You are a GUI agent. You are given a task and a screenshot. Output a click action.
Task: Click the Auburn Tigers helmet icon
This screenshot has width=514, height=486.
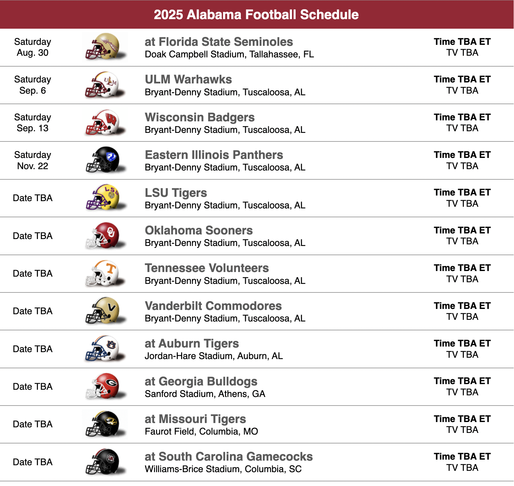click(x=105, y=349)
